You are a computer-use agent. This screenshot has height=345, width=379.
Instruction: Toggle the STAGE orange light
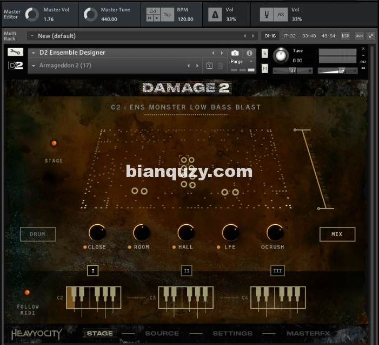[x=54, y=143]
